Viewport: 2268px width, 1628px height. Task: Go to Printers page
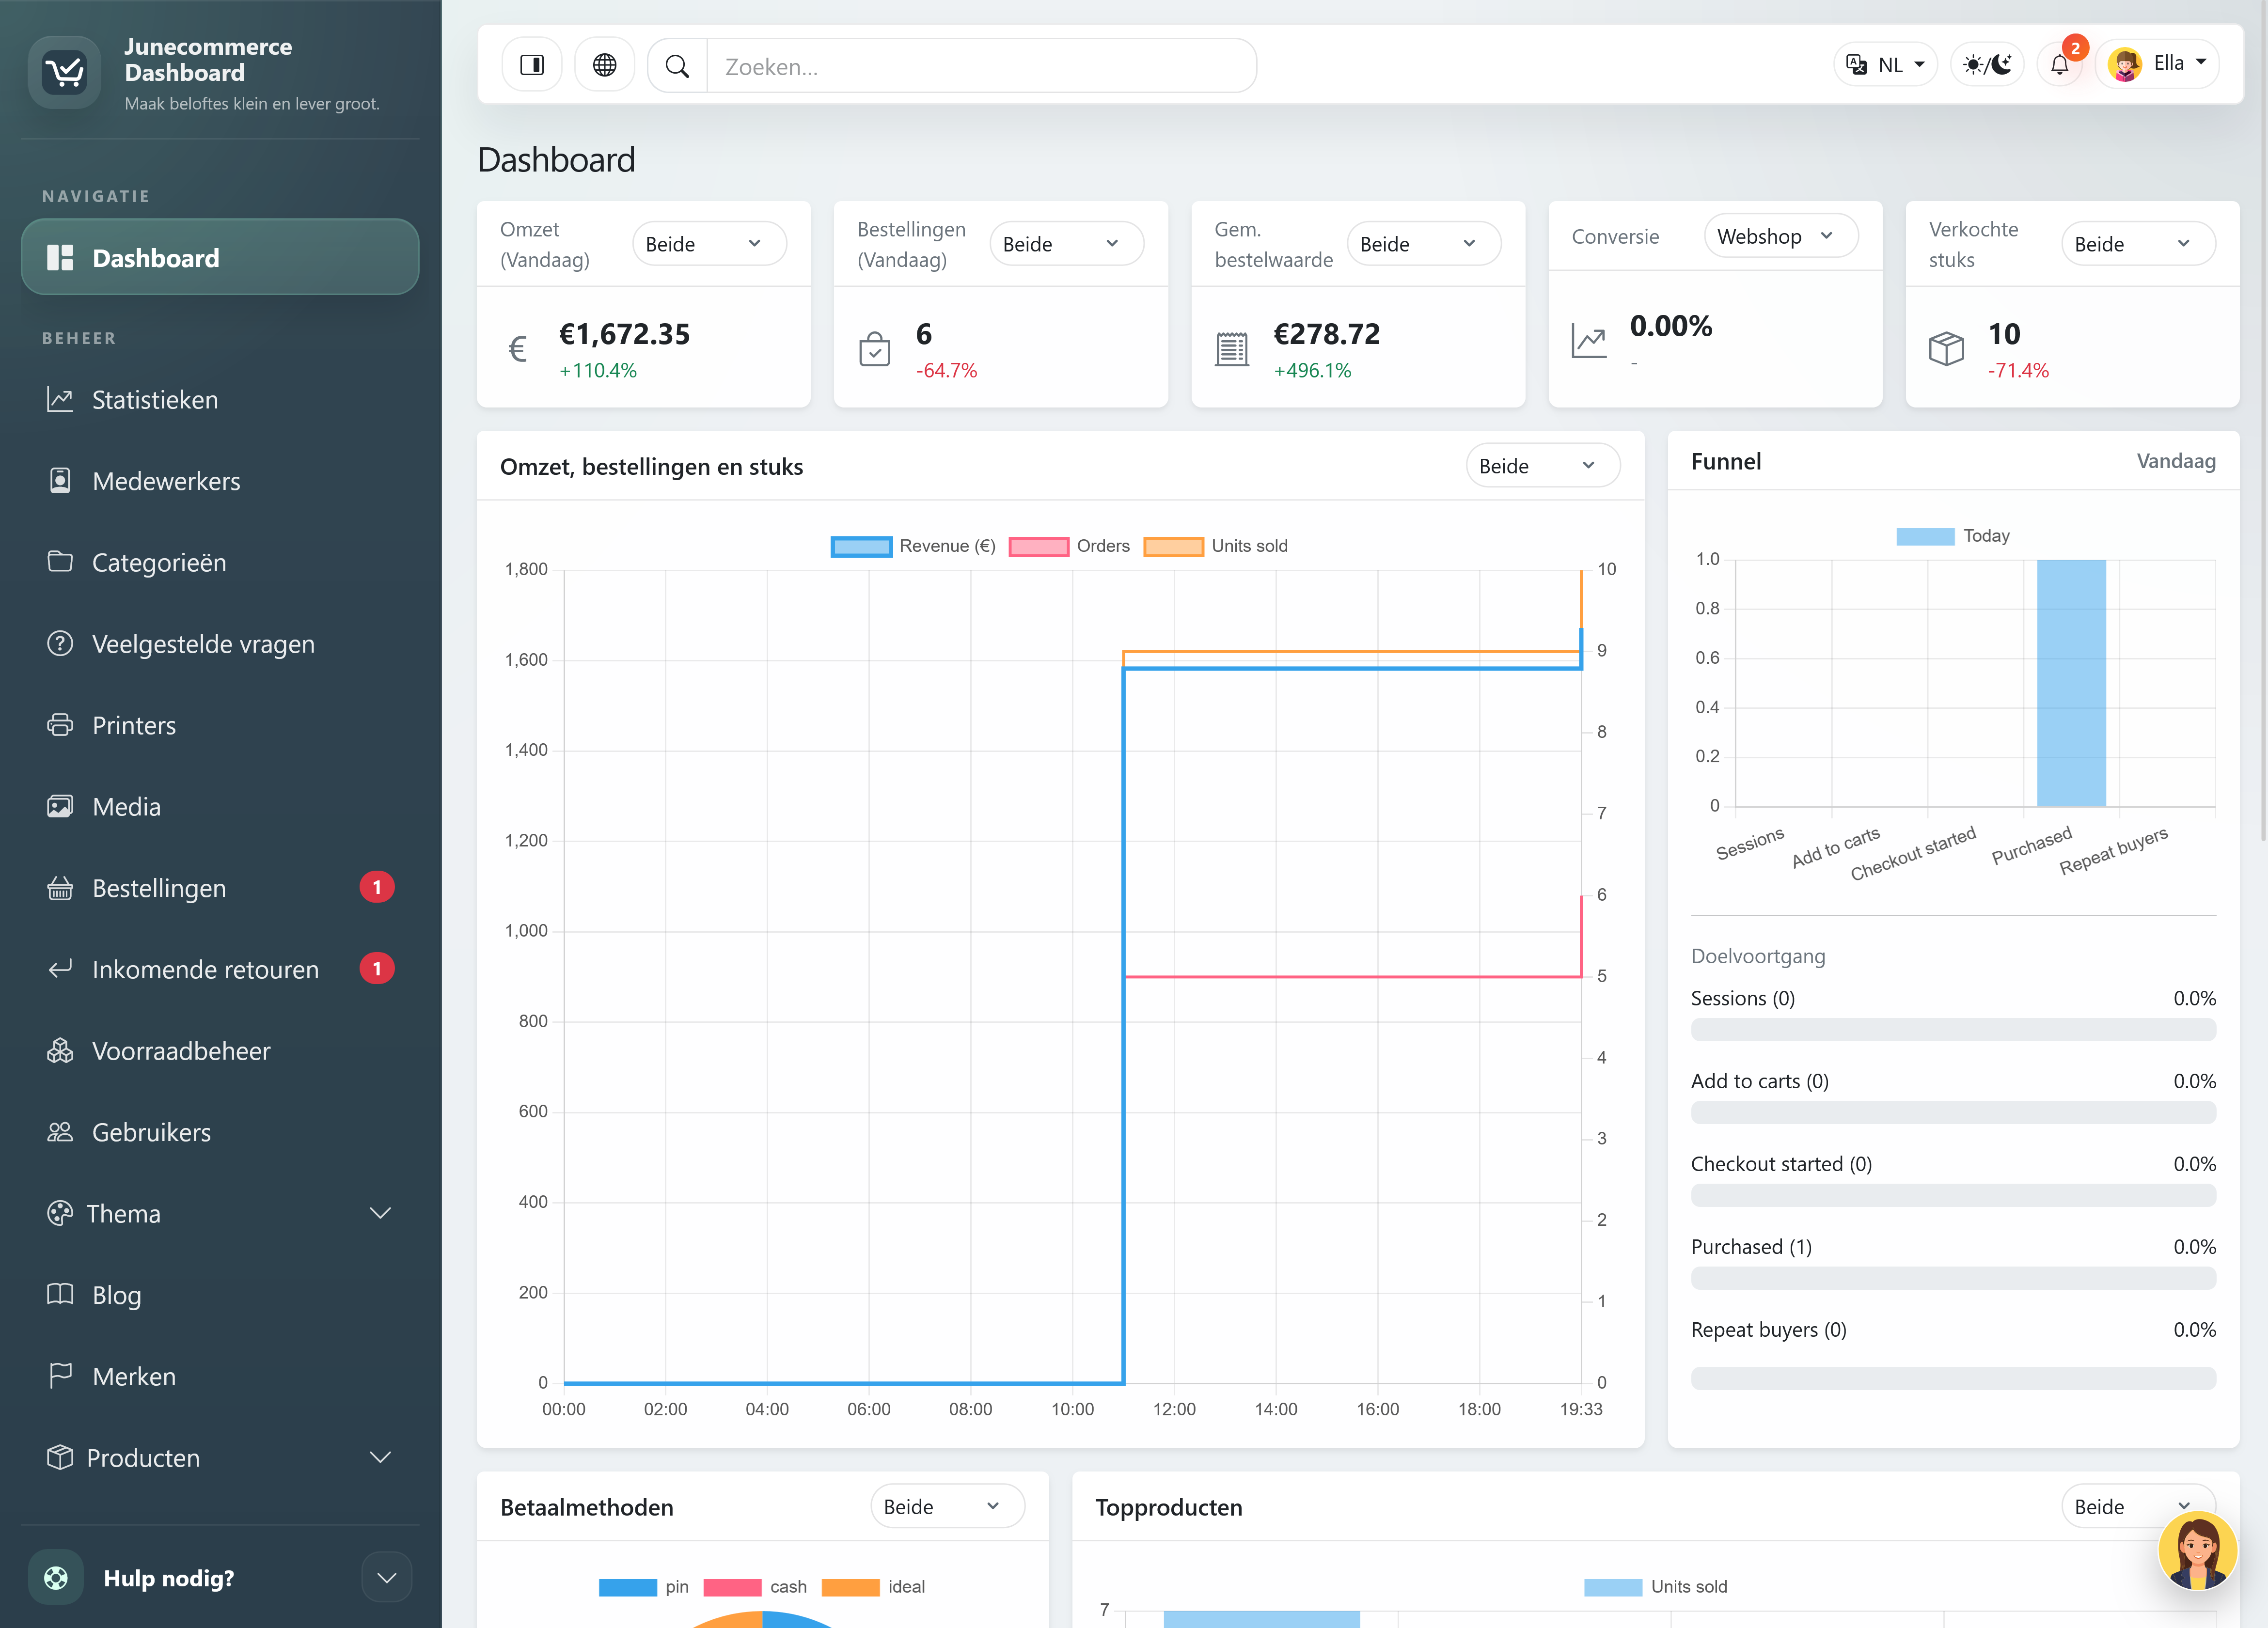[220, 725]
